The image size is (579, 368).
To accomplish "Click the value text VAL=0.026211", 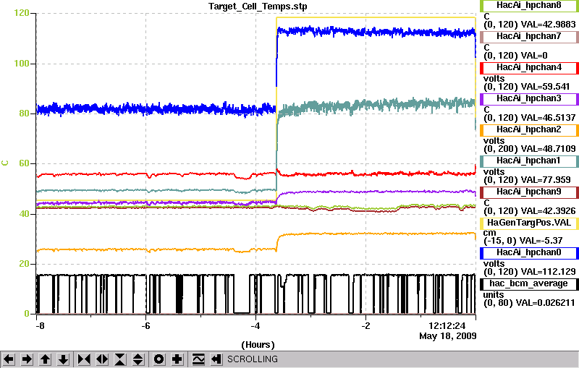I will click(x=546, y=303).
